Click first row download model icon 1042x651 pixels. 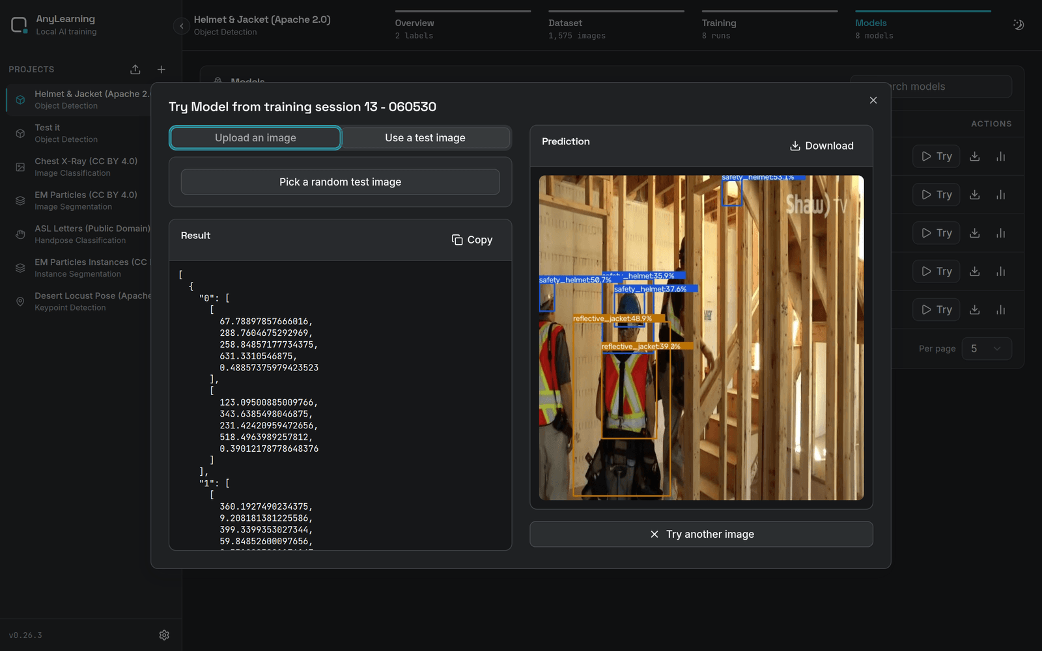975,156
